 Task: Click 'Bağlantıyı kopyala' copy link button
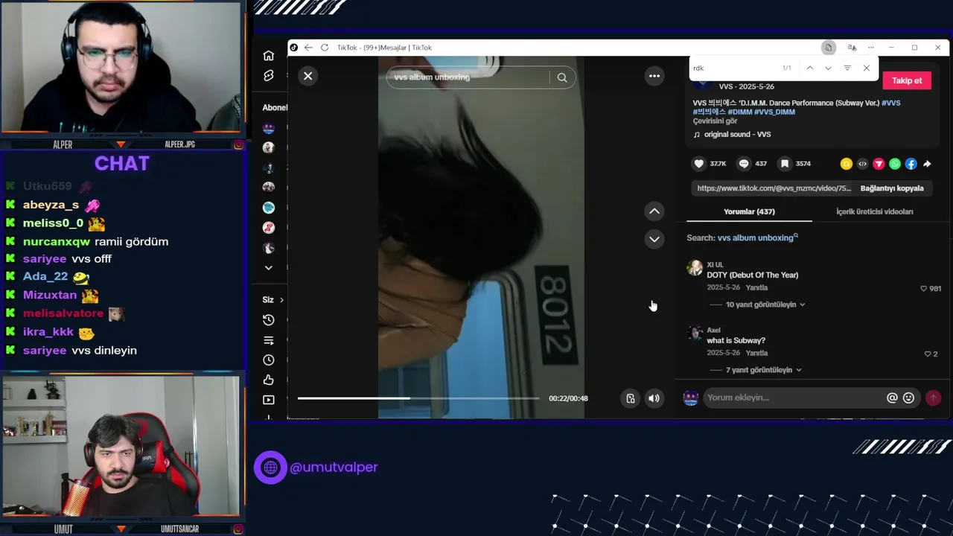(892, 188)
